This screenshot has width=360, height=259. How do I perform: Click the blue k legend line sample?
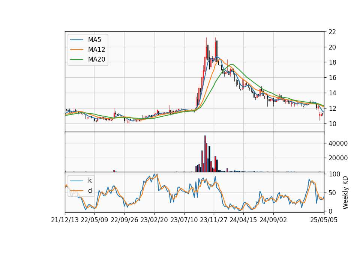pyautogui.click(x=76, y=181)
